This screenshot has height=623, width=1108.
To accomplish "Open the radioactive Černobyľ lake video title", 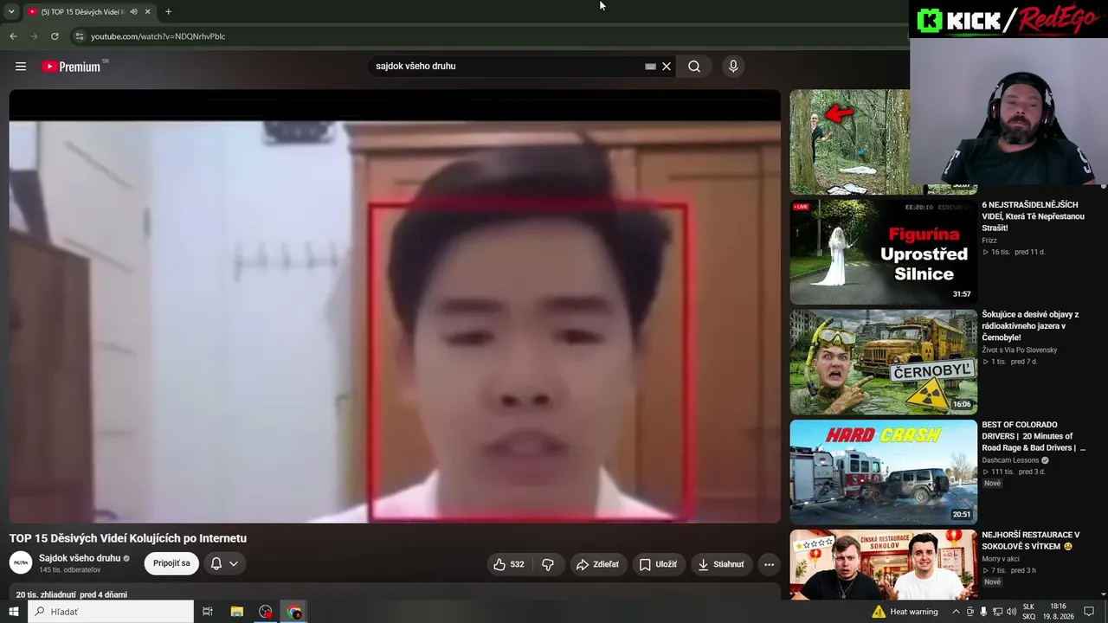I will pyautogui.click(x=1030, y=326).
